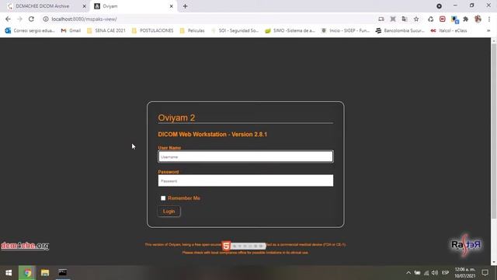Click the address bar URL

[x=85, y=19]
